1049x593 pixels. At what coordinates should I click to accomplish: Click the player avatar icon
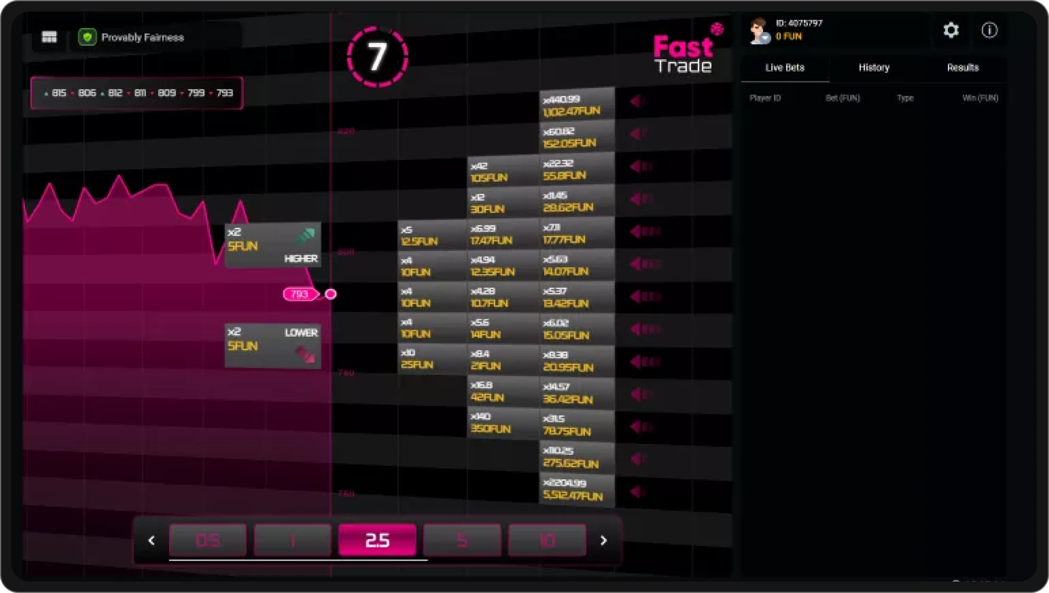pos(759,30)
